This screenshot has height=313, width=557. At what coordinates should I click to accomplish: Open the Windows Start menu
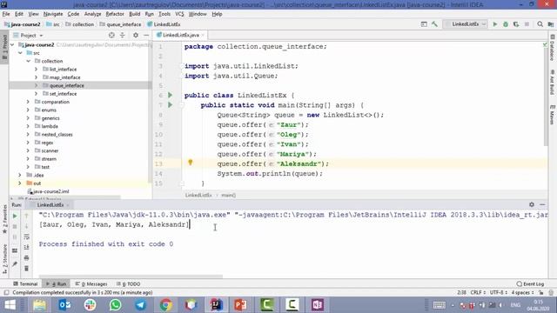click(10, 305)
